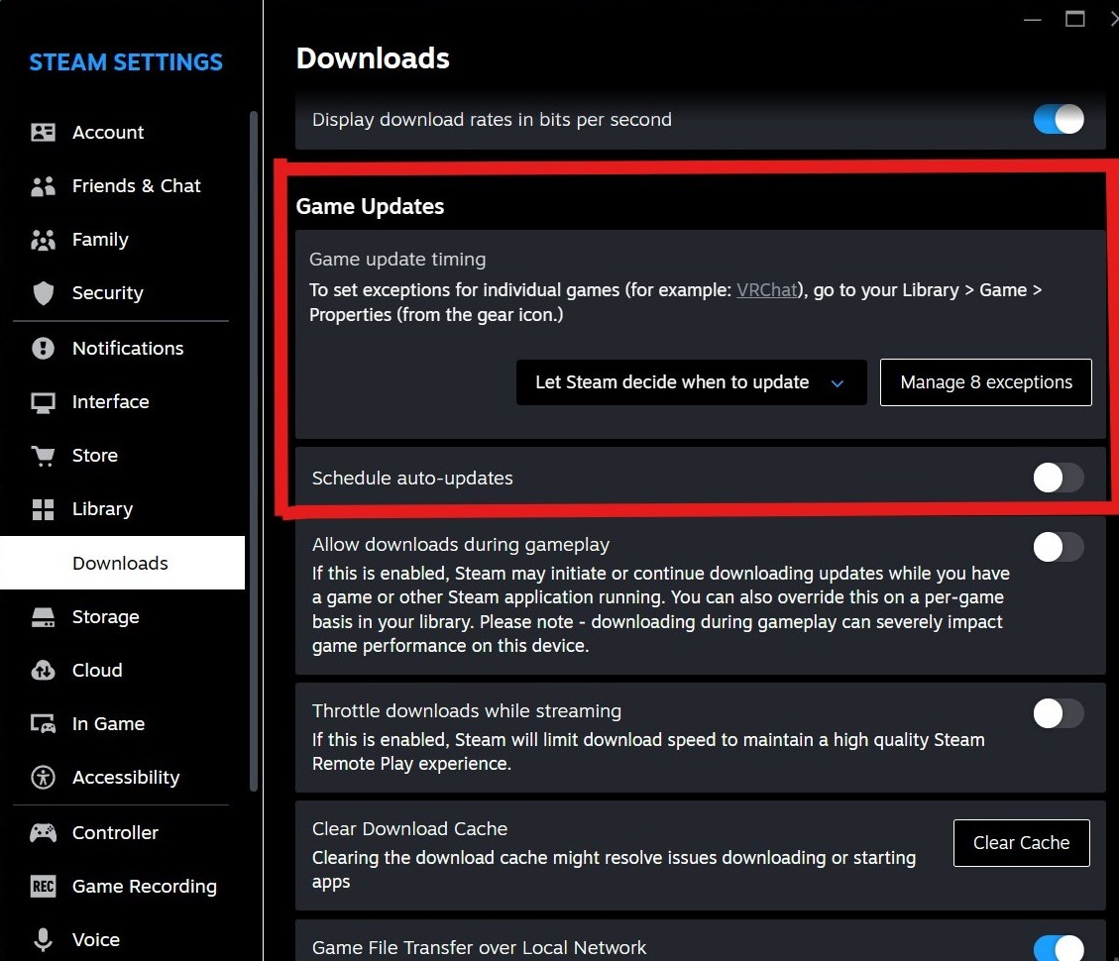Viewport: 1119px width, 961px height.
Task: Open the Interface settings page
Action: (x=111, y=402)
